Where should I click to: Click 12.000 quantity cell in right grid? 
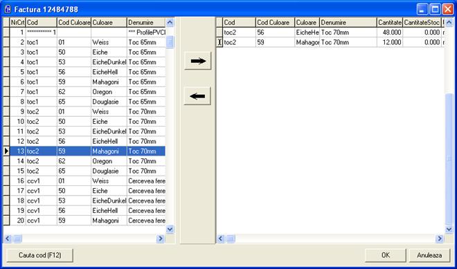coord(390,42)
